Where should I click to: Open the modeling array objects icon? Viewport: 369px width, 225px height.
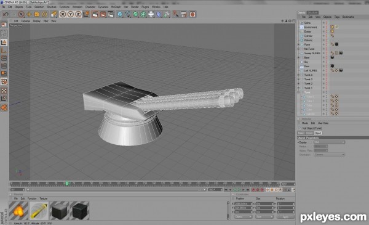(x=143, y=14)
